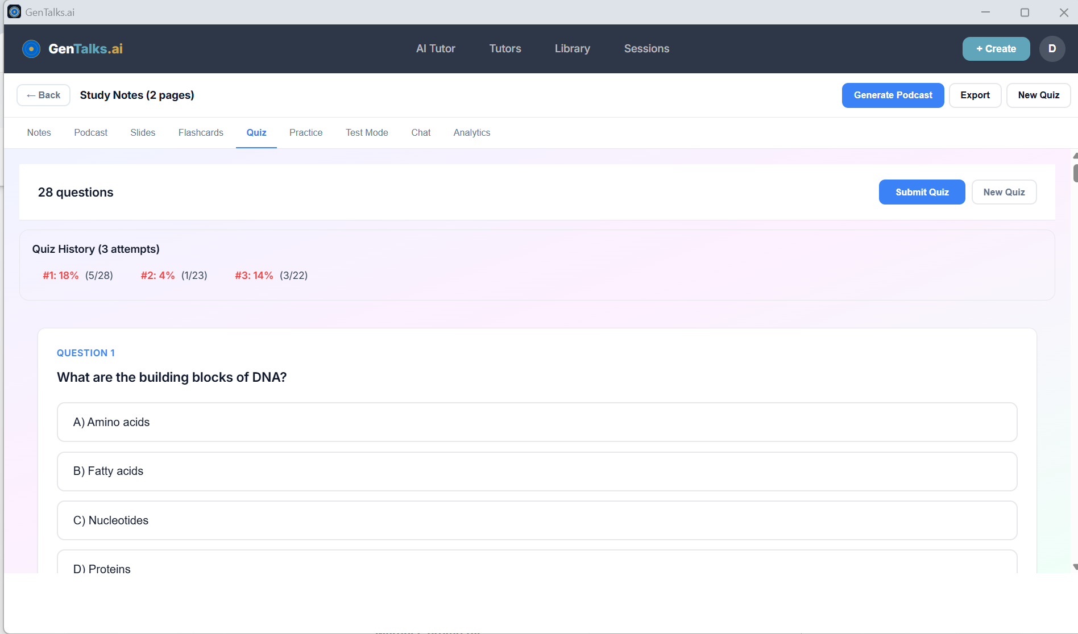Go to the Test Mode tab

pos(367,132)
